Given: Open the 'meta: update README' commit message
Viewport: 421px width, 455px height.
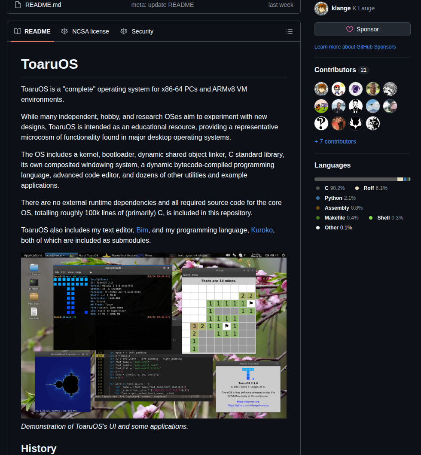Looking at the screenshot, I should 162,5.
